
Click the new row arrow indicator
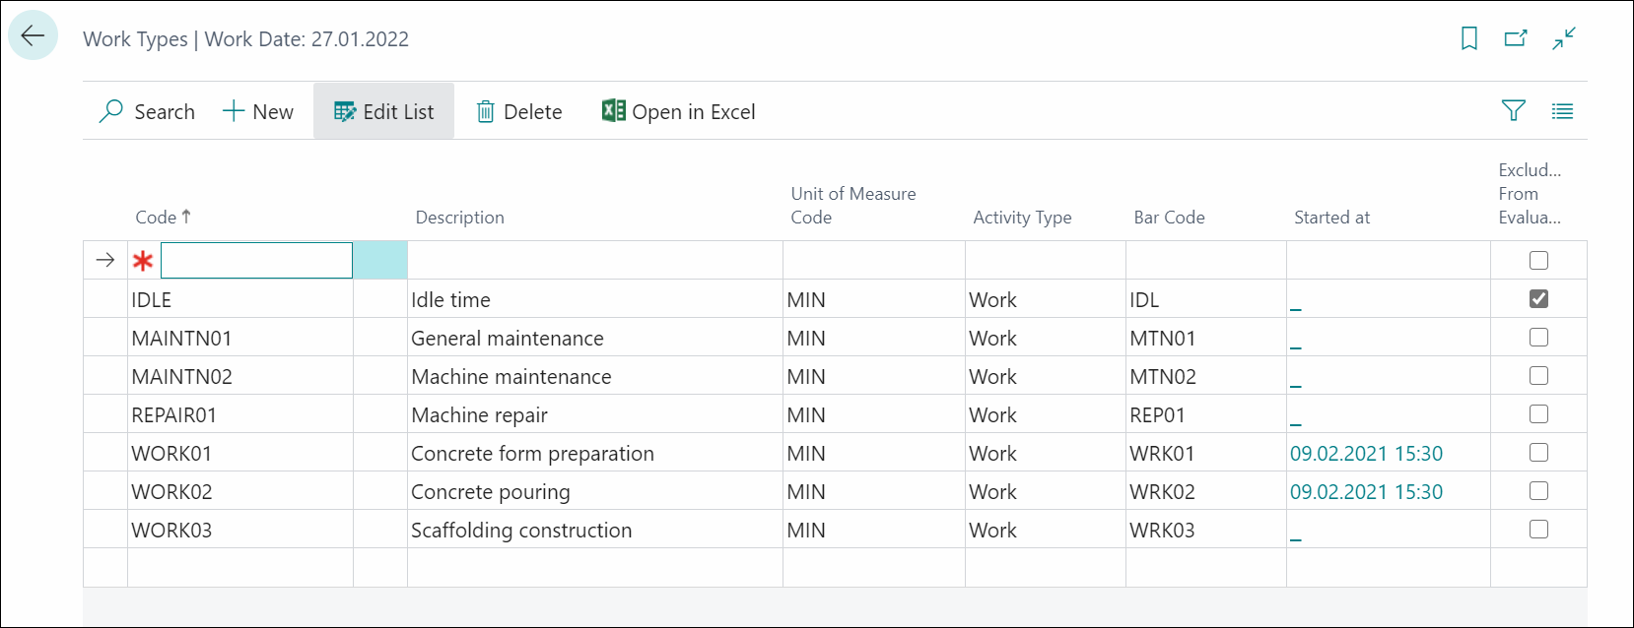[105, 260]
